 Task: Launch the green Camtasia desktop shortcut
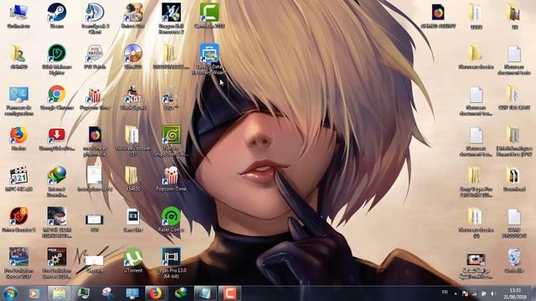coord(209,15)
